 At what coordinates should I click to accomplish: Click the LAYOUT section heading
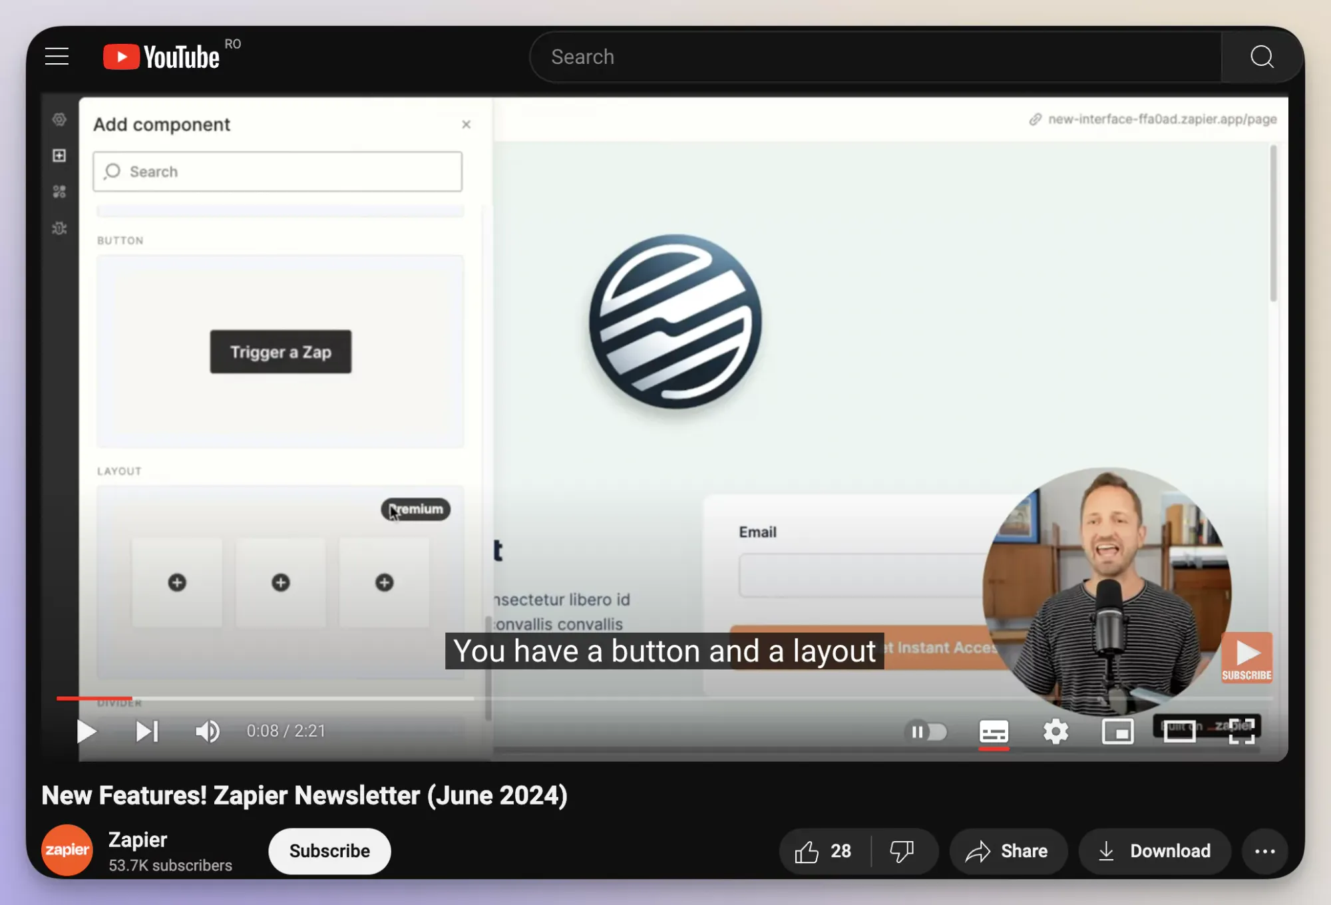click(x=119, y=471)
